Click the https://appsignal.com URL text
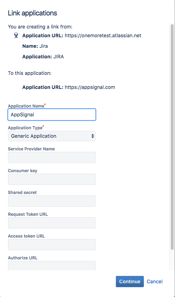This screenshot has height=297, width=175. [x=90, y=87]
